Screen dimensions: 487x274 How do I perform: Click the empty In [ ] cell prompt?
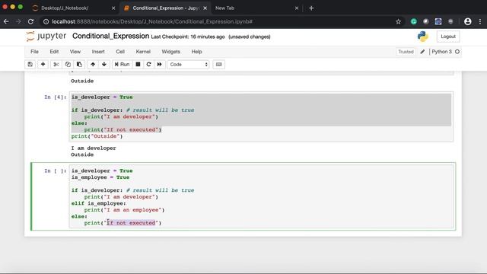click(56, 170)
